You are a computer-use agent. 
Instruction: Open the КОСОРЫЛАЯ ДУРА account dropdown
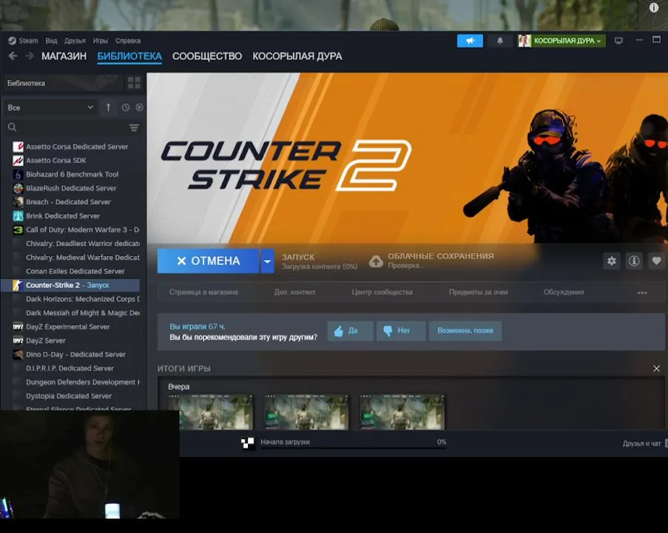coord(561,41)
